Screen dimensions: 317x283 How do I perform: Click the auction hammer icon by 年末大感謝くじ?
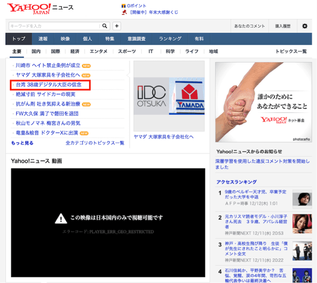[x=123, y=12]
